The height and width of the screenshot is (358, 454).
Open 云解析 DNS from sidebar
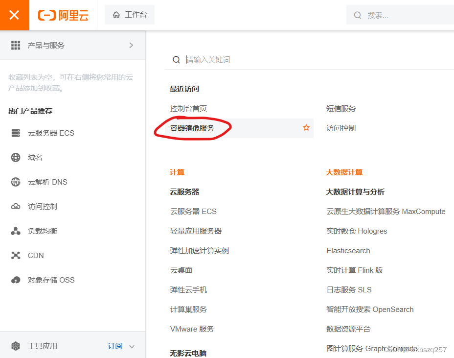tap(47, 182)
